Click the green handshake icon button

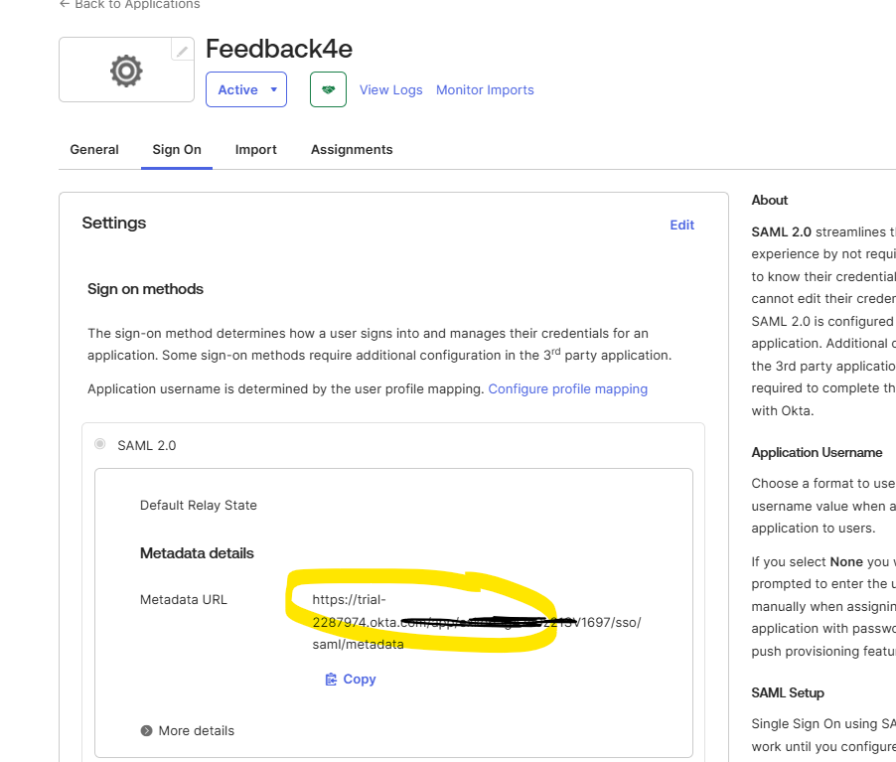pyautogui.click(x=328, y=89)
